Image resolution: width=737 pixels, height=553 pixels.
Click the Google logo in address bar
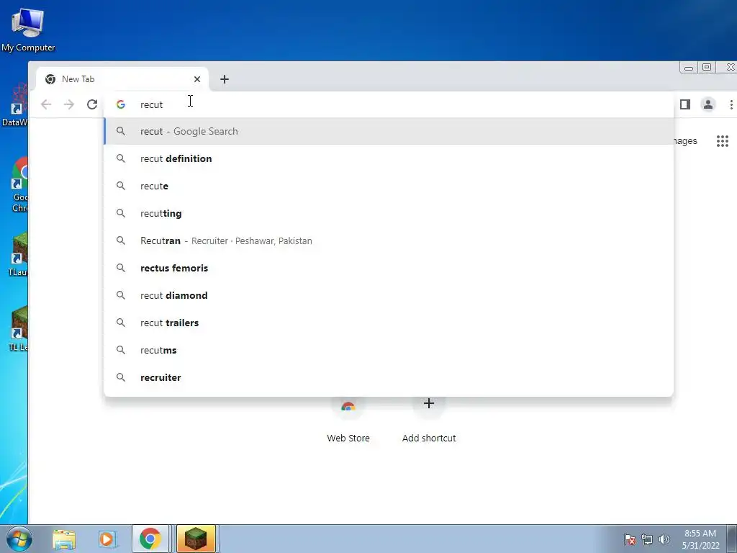[121, 104]
